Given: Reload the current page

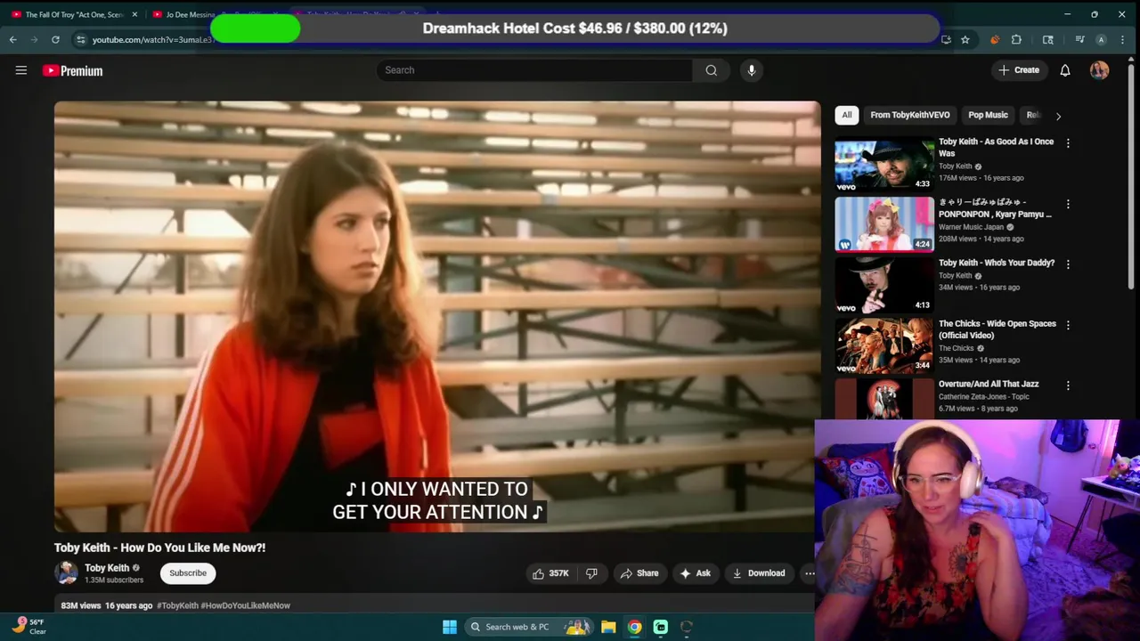Looking at the screenshot, I should click(55, 39).
